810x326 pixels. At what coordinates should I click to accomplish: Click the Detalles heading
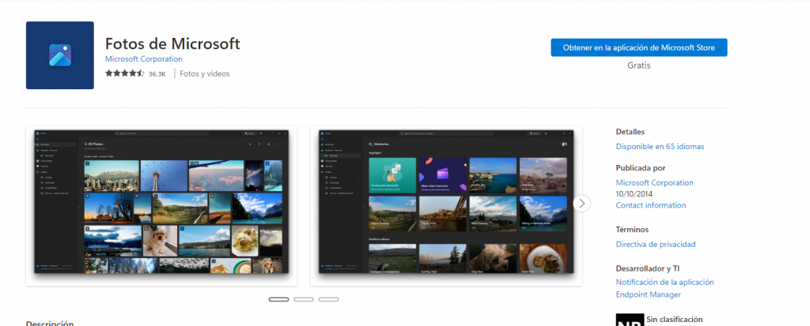pos(630,132)
